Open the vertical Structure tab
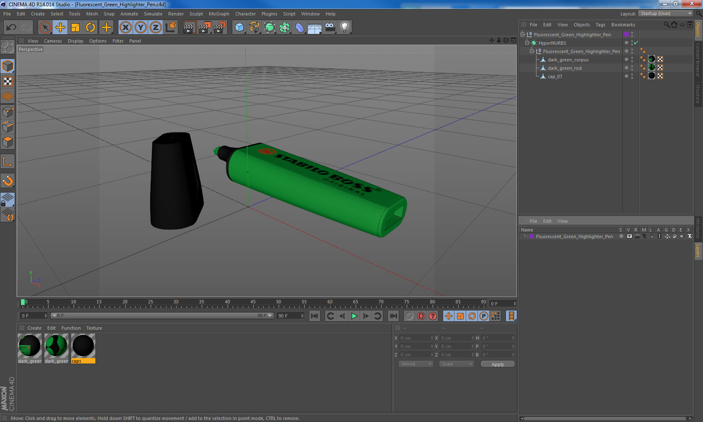 click(x=698, y=94)
